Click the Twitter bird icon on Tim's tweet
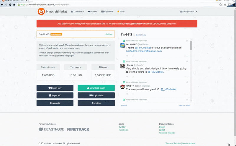The width and height of the screenshot is (236, 146). (187, 82)
